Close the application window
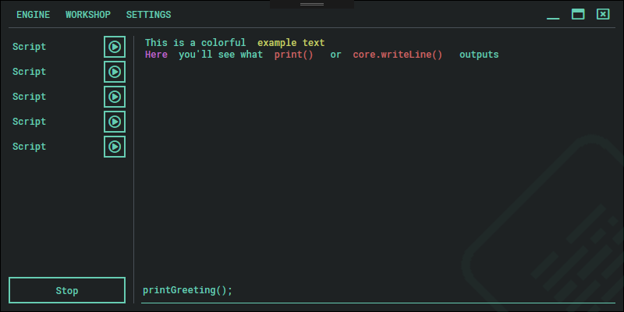 pyautogui.click(x=603, y=14)
